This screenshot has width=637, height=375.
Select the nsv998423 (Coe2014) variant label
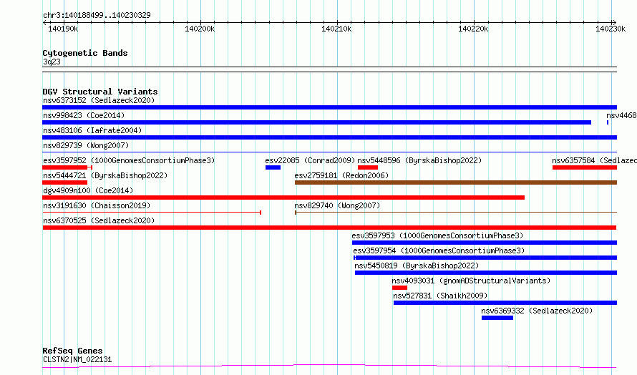pos(84,115)
